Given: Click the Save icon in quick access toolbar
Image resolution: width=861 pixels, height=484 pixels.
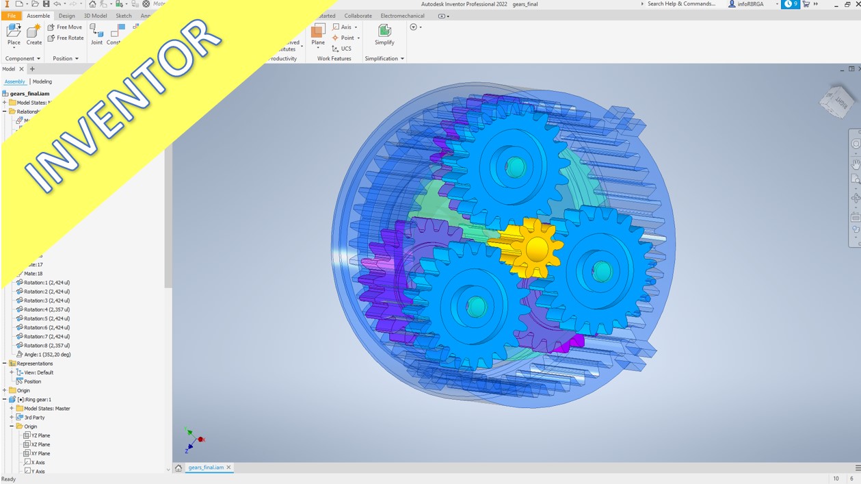Looking at the screenshot, I should (46, 4).
